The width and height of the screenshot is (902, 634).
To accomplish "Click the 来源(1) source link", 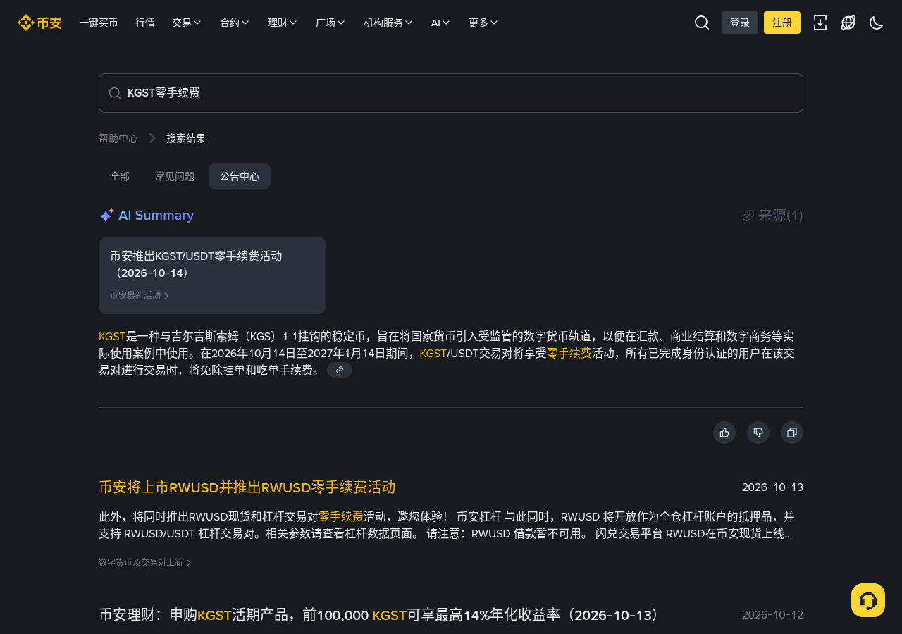I will tap(773, 216).
